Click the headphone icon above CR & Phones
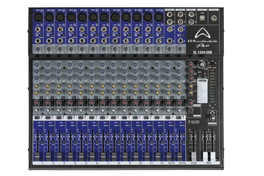The width and height of the screenshot is (264, 176). 212,113
